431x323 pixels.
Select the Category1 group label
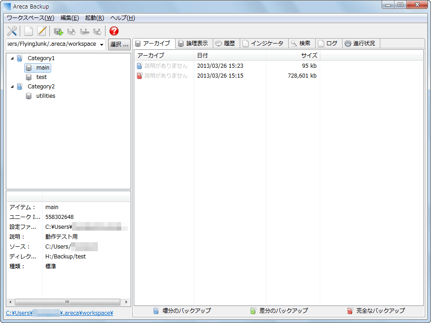tap(41, 58)
